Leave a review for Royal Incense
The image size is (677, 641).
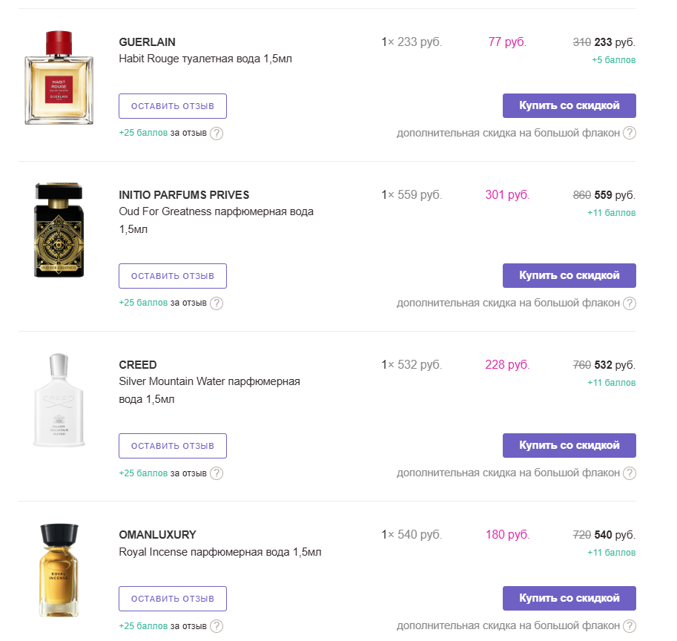(173, 599)
